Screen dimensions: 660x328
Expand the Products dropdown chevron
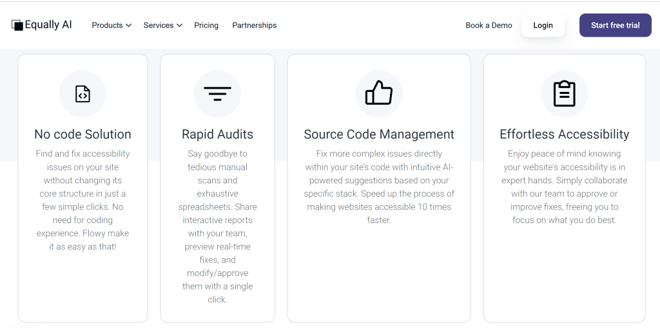[129, 26]
